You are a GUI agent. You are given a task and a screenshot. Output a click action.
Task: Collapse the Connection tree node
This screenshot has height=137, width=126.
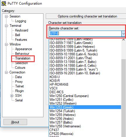(x=6, y=72)
